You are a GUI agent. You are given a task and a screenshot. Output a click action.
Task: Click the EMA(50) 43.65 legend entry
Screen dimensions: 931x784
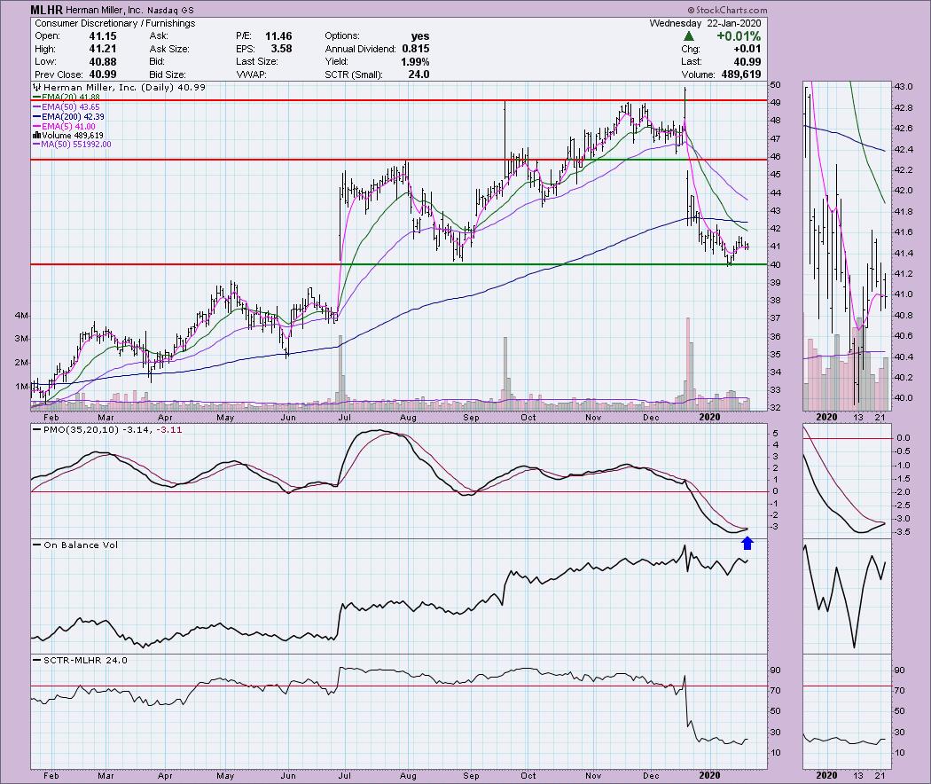(x=66, y=107)
